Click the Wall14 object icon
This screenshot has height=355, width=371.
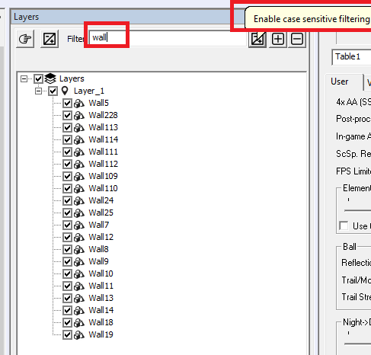click(79, 311)
